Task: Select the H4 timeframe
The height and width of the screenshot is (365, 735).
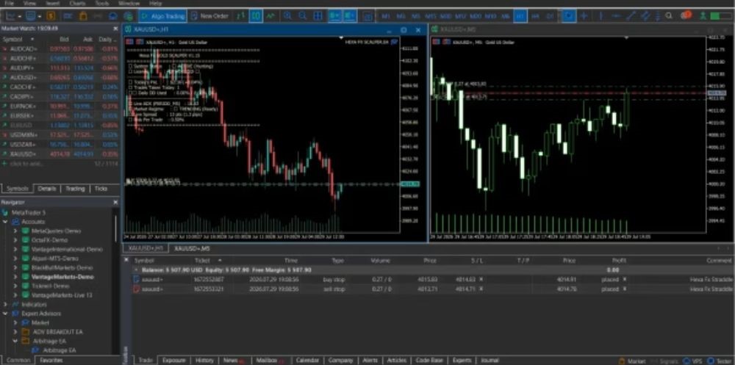Action: click(x=535, y=16)
